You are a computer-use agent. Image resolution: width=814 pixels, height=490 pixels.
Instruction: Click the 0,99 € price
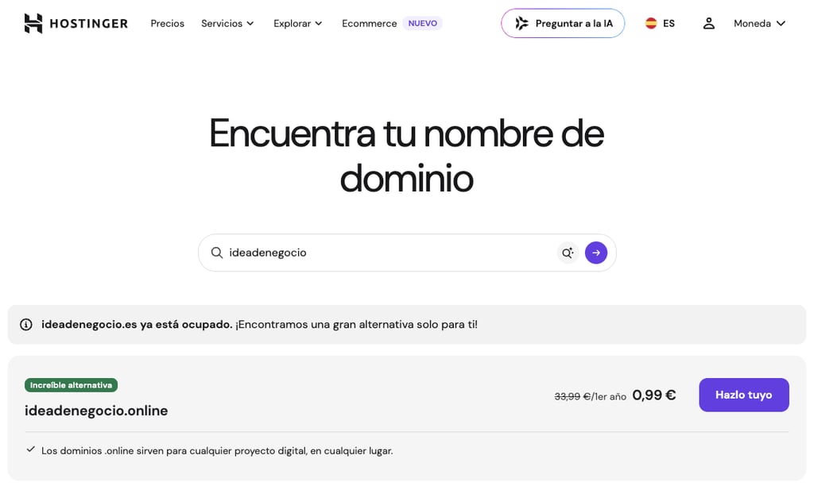pyautogui.click(x=654, y=395)
